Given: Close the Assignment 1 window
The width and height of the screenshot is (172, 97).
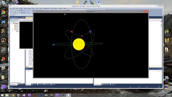Looking at the screenshot, I should click(146, 11).
